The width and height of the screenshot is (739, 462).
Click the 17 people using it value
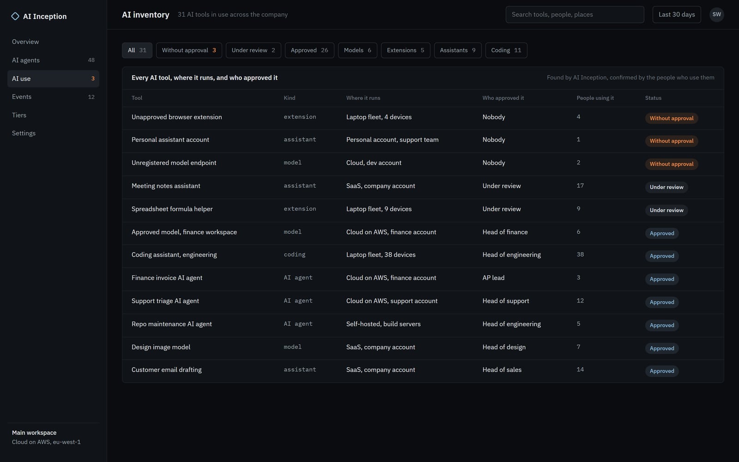coord(580,186)
